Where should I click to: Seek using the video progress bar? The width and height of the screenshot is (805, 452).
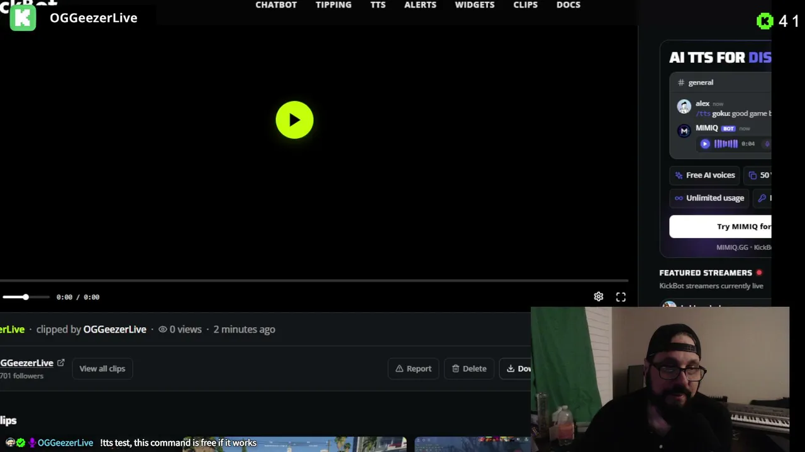point(314,281)
